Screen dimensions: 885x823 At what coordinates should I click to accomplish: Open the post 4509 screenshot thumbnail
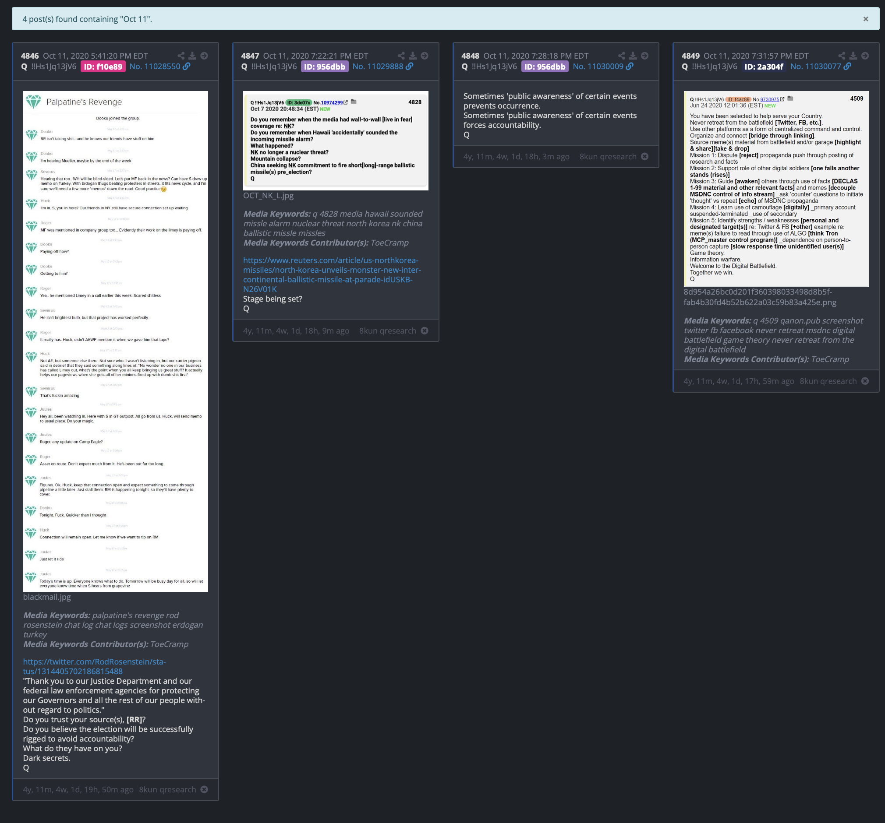click(776, 189)
